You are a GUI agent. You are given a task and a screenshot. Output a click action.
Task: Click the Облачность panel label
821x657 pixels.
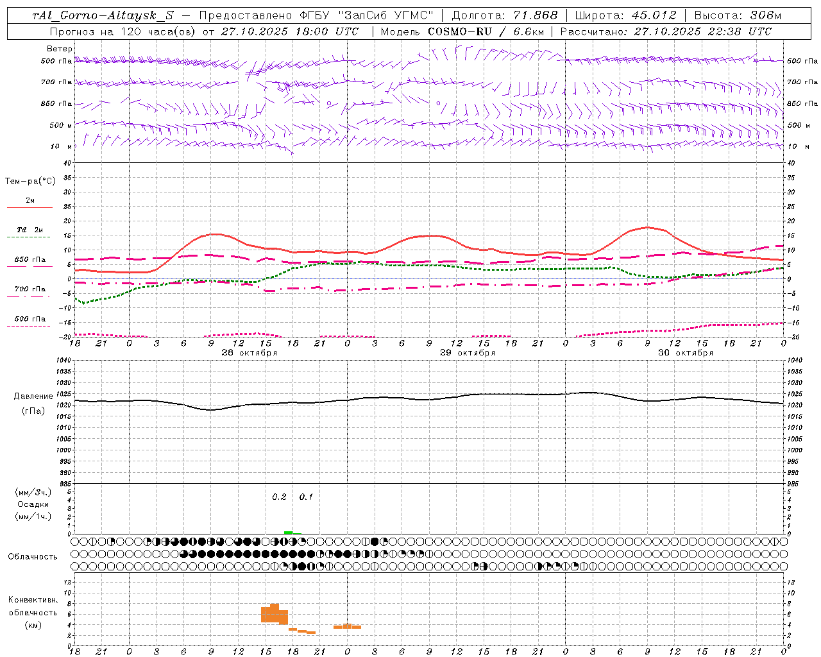[33, 556]
